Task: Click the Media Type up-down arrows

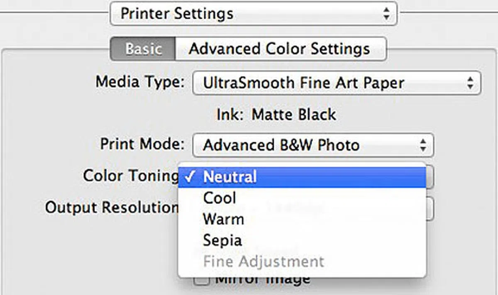Action: click(x=470, y=83)
